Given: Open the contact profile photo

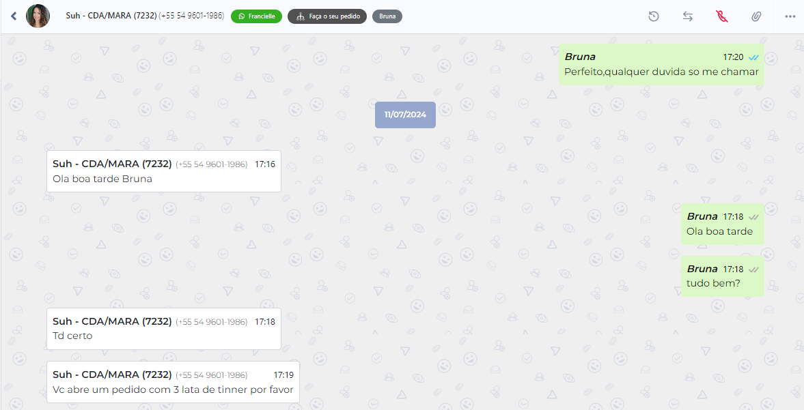Looking at the screenshot, I should coord(38,16).
